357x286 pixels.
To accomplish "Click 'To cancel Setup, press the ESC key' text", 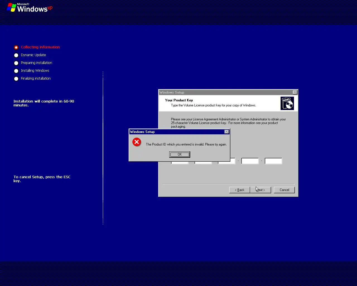I will 42,179.
